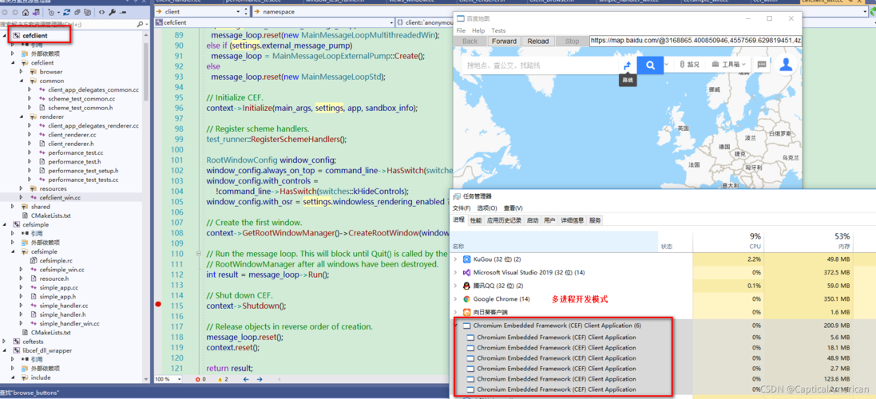Expand the Google Chrome process group
This screenshot has width=876, height=399.
[x=455, y=299]
